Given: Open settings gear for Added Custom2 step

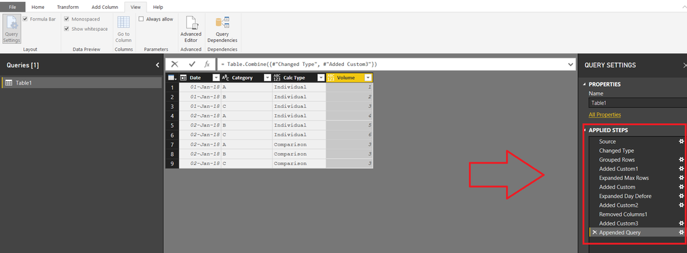Looking at the screenshot, I should coord(681,205).
